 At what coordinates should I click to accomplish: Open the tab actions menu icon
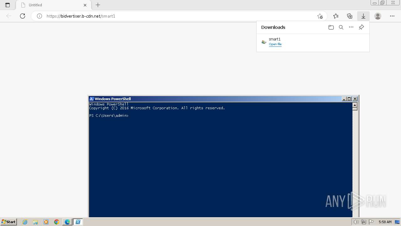pyautogui.click(x=8, y=5)
